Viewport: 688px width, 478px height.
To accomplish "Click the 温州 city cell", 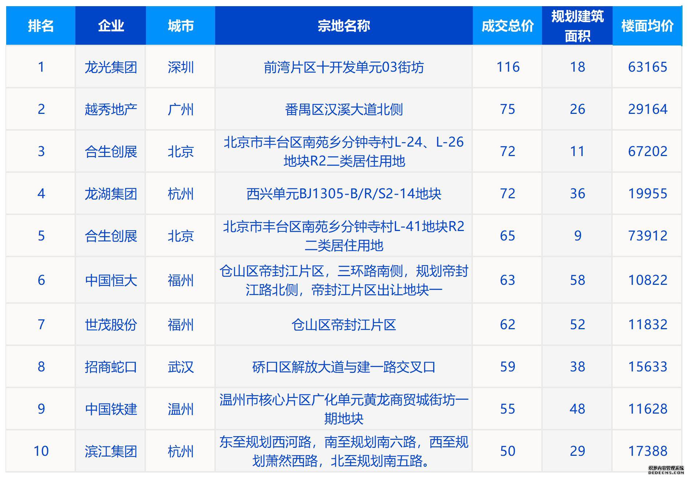I will pos(181,409).
